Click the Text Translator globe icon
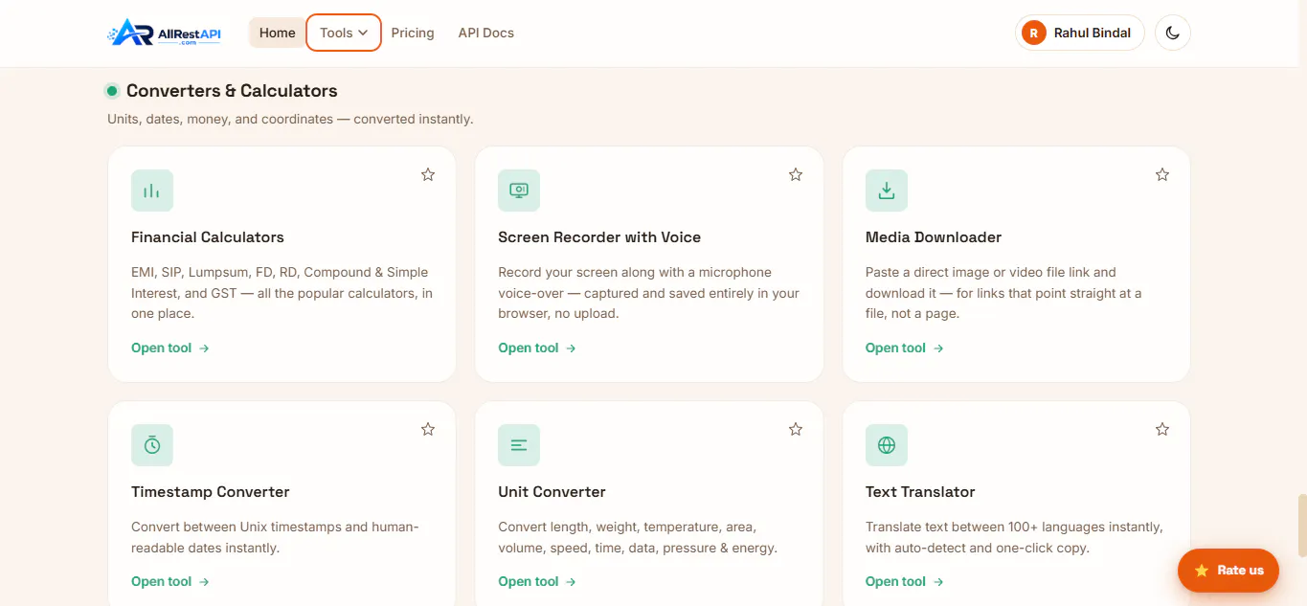The height and width of the screenshot is (606, 1307). point(887,445)
